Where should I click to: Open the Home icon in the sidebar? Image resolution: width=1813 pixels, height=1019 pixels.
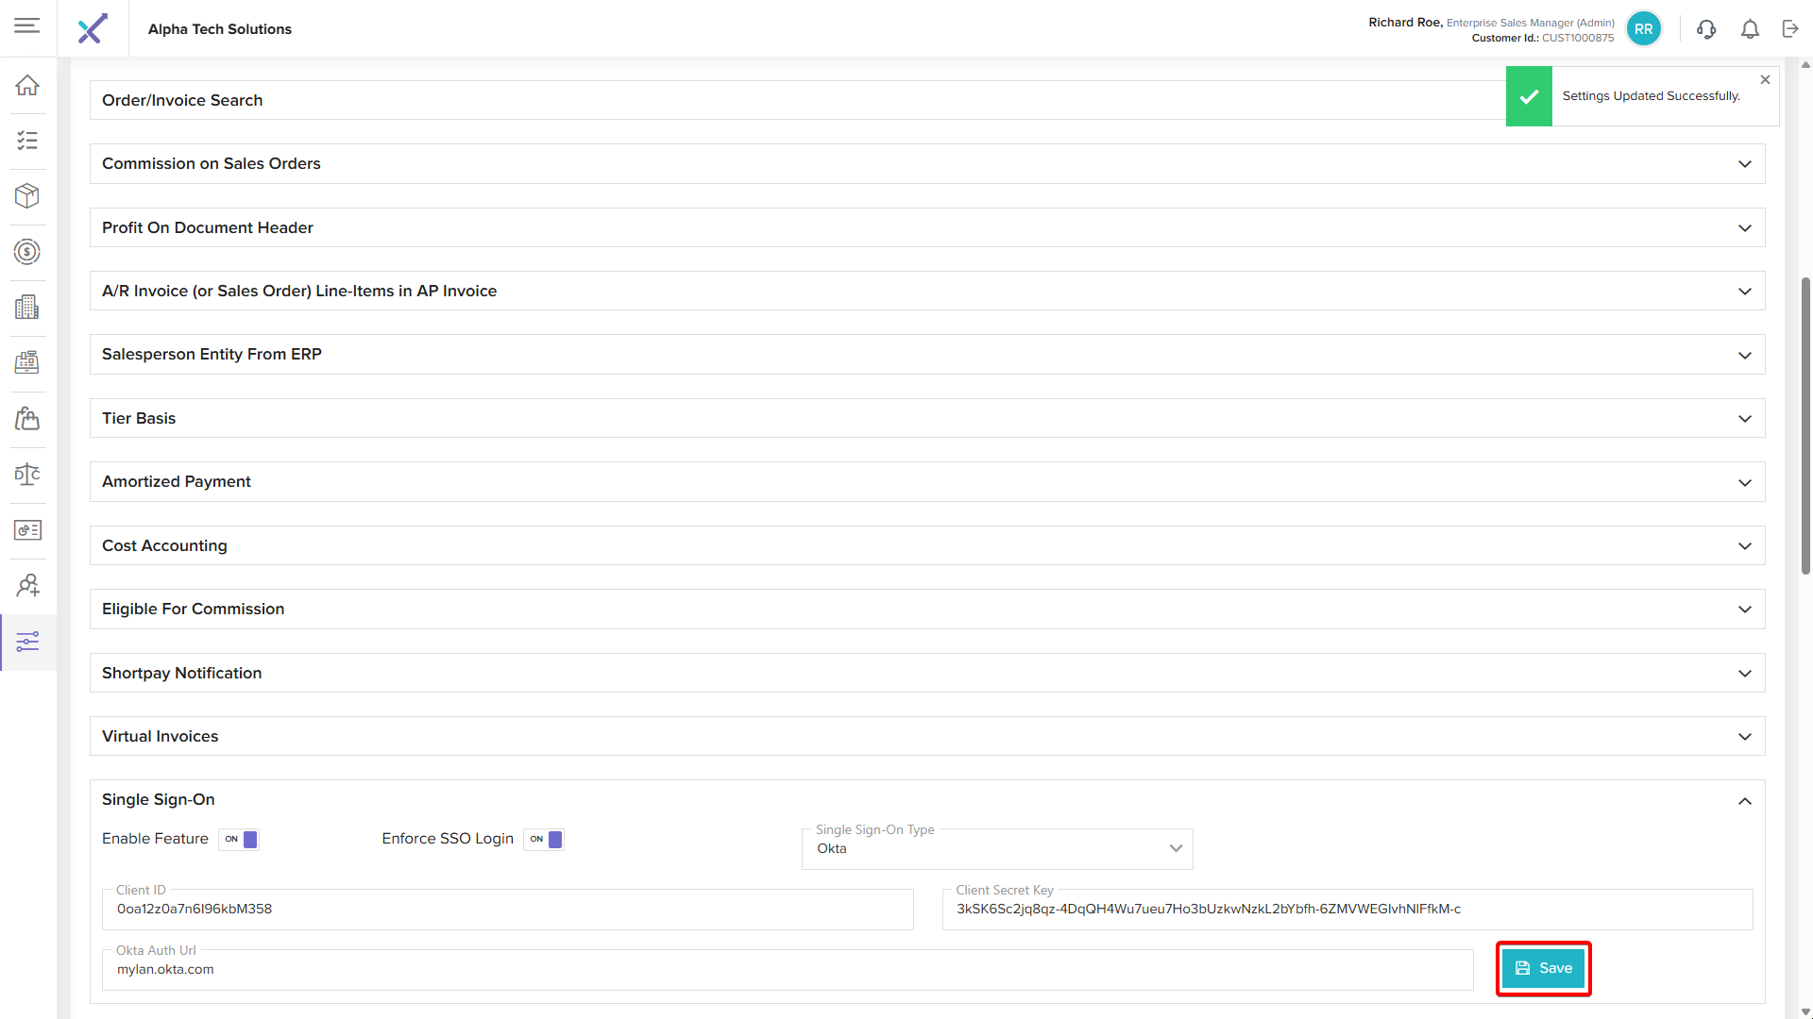click(27, 85)
